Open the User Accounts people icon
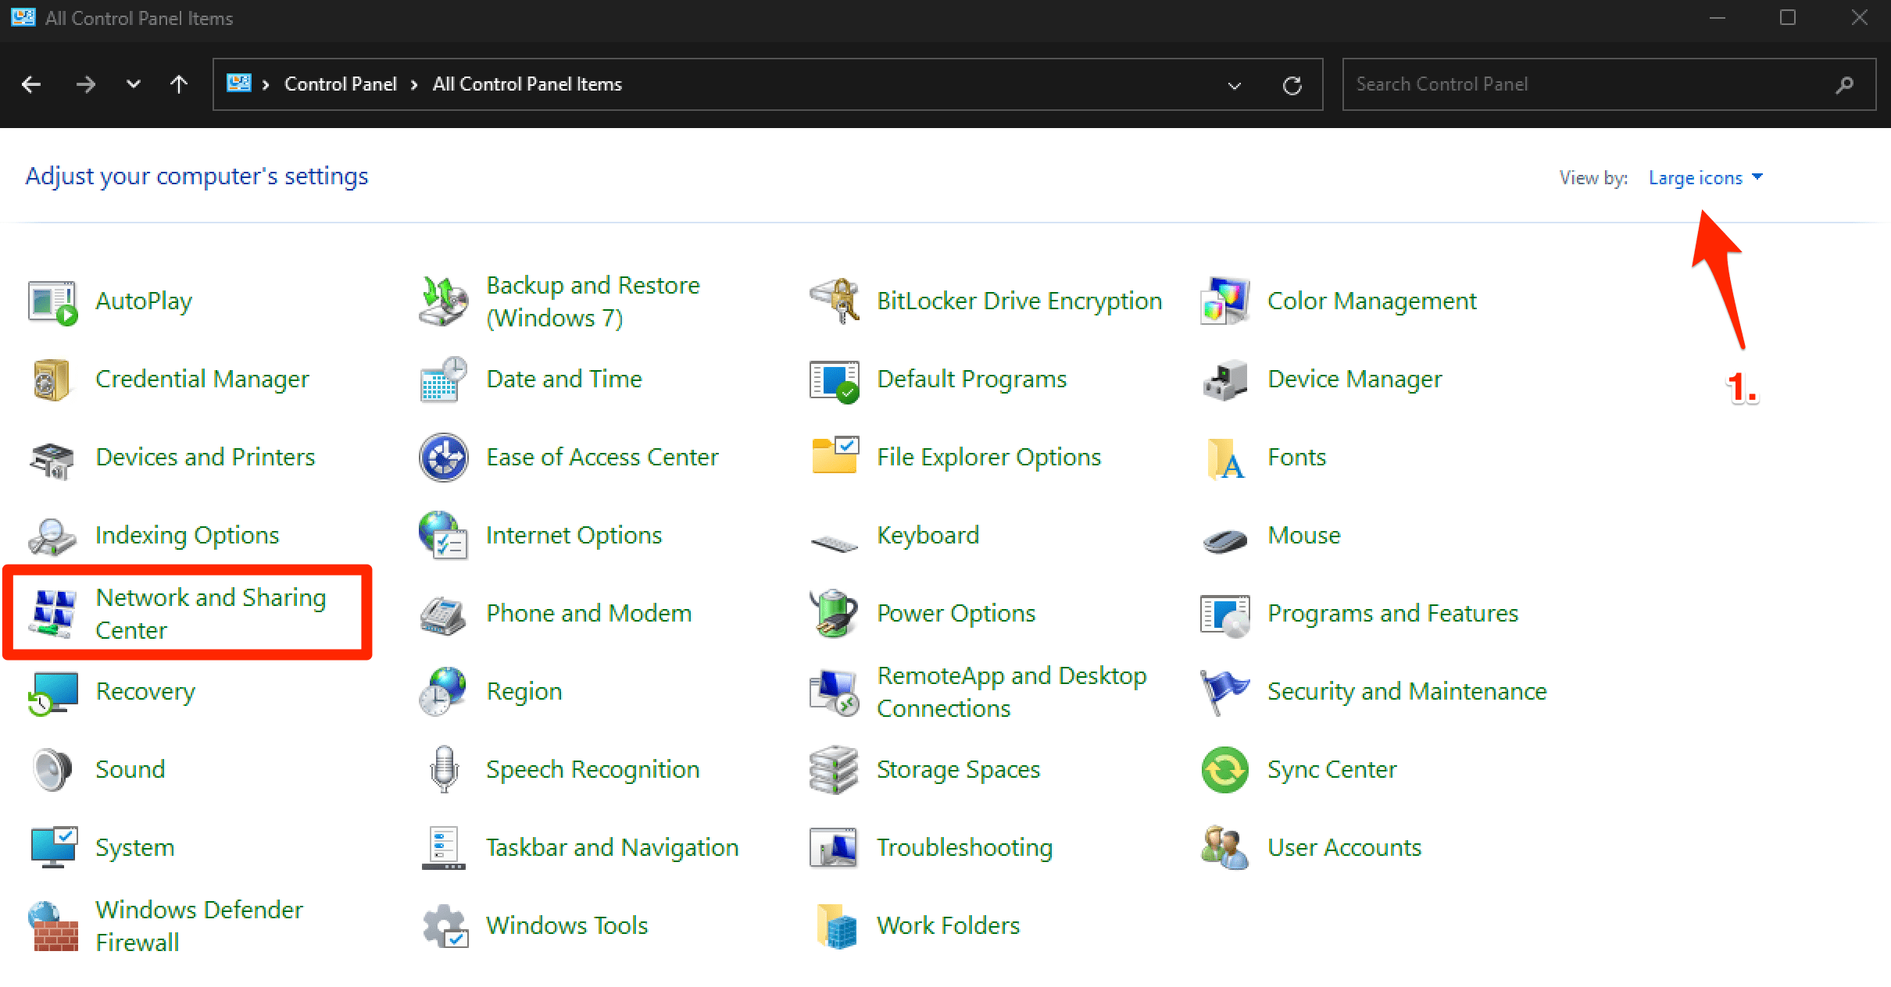The width and height of the screenshot is (1891, 987). tap(1225, 848)
